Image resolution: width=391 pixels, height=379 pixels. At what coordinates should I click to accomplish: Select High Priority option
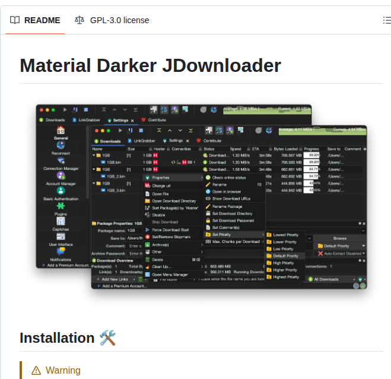[x=284, y=263]
